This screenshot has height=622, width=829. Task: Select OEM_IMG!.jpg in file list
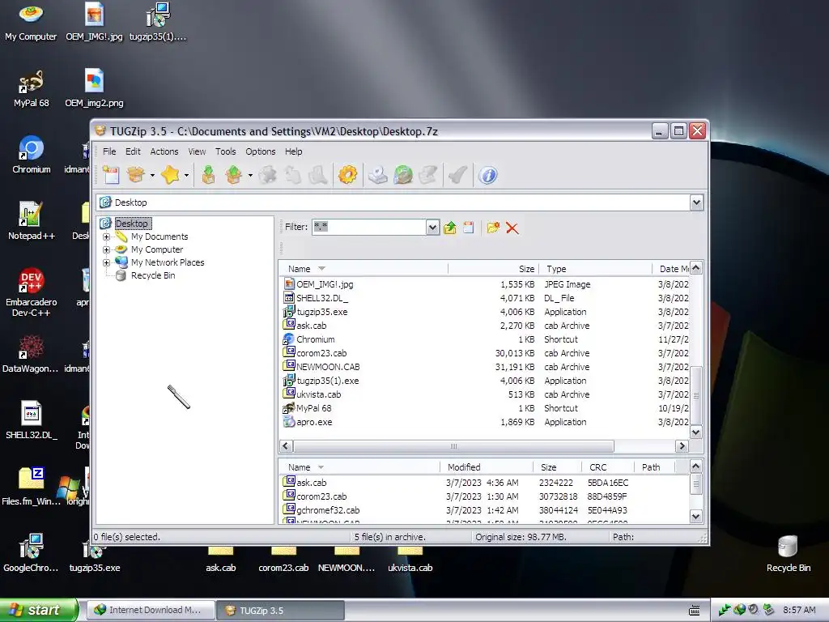pyautogui.click(x=325, y=284)
